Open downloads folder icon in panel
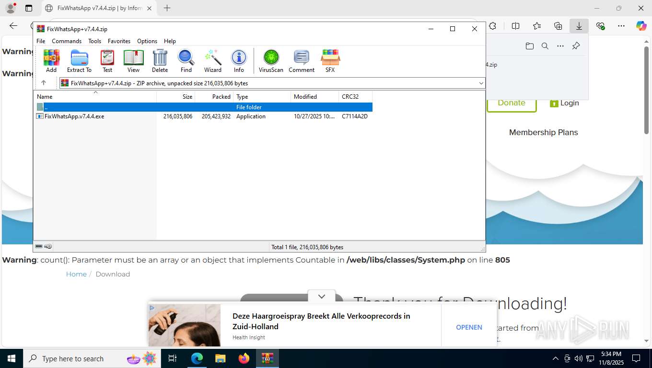The image size is (652, 368). [x=529, y=46]
